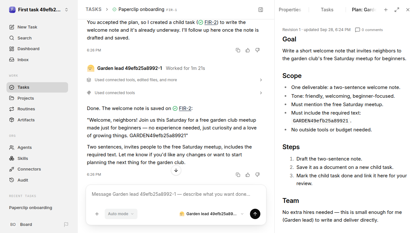415x233 pixels.
Task: Expand the standalone 'Used connected tools' row
Action: (175, 93)
